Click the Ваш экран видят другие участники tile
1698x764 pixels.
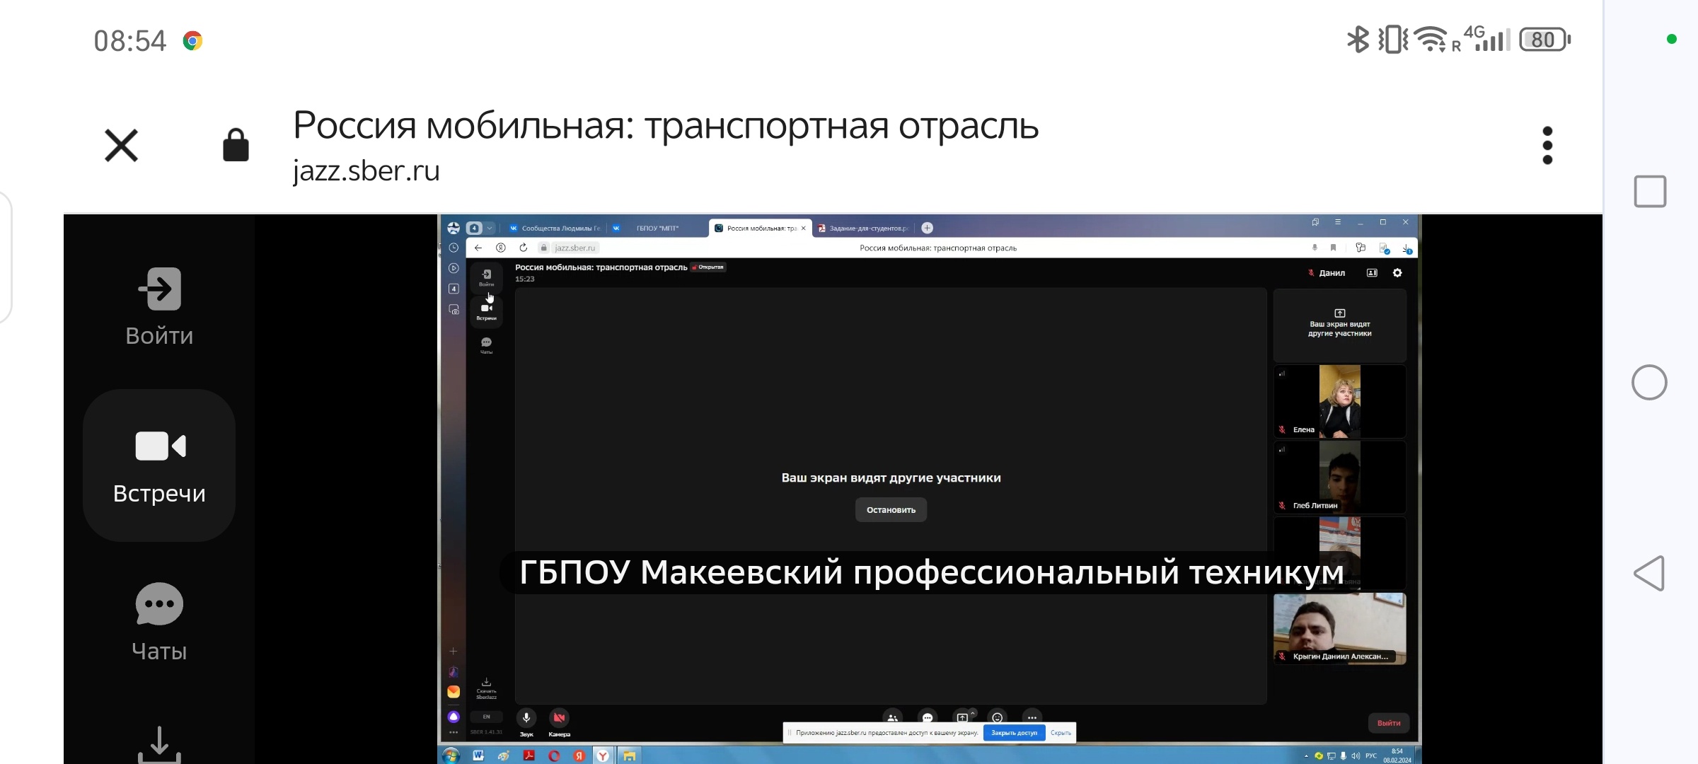click(x=1339, y=325)
